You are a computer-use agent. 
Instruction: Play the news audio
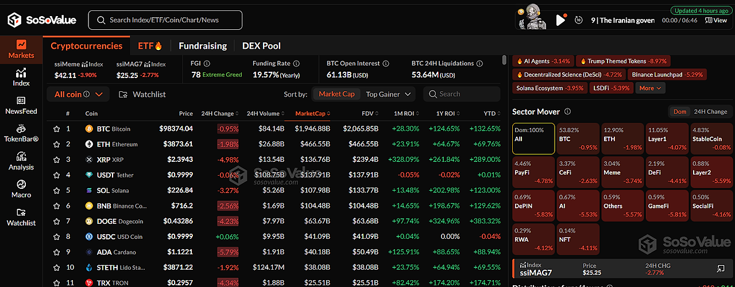(x=560, y=20)
